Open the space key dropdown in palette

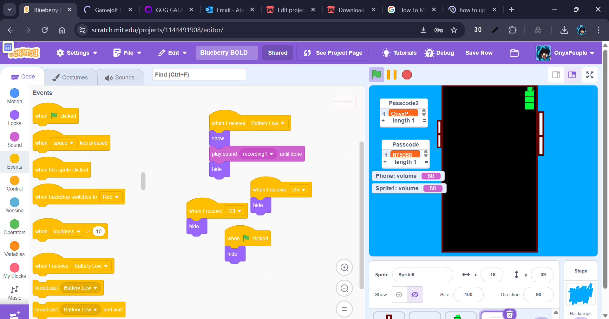click(x=63, y=143)
